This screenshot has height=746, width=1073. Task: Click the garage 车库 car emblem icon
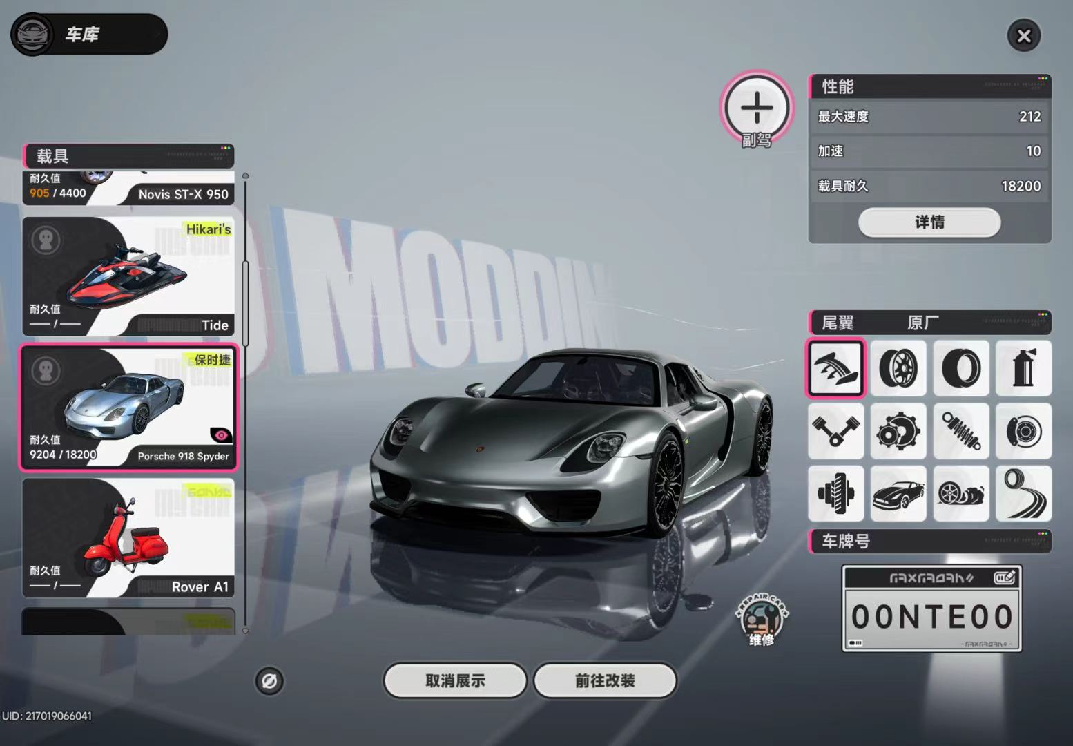coord(31,35)
